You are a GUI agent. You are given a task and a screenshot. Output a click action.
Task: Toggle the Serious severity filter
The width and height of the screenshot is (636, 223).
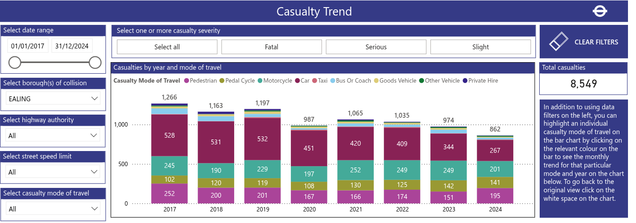[376, 47]
